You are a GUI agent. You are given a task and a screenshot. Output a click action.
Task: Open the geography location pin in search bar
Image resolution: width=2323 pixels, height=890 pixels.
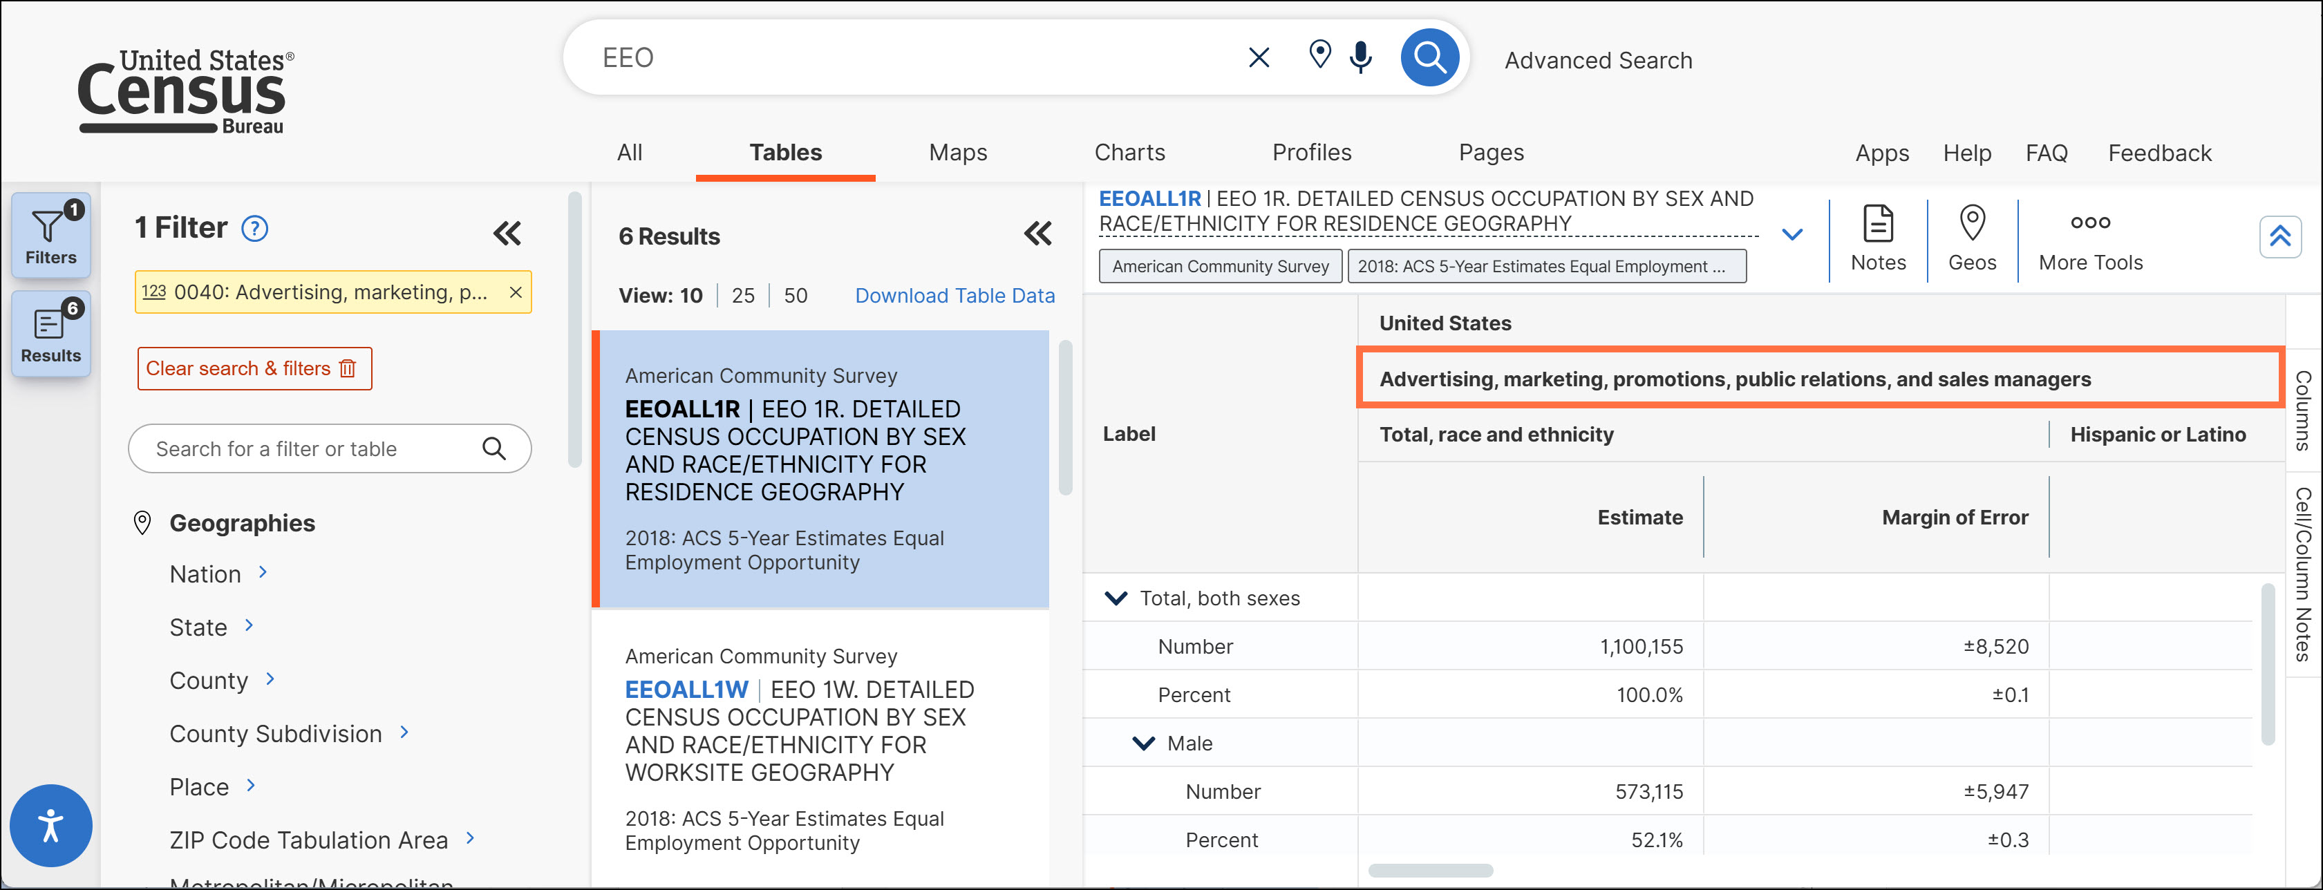(1319, 55)
